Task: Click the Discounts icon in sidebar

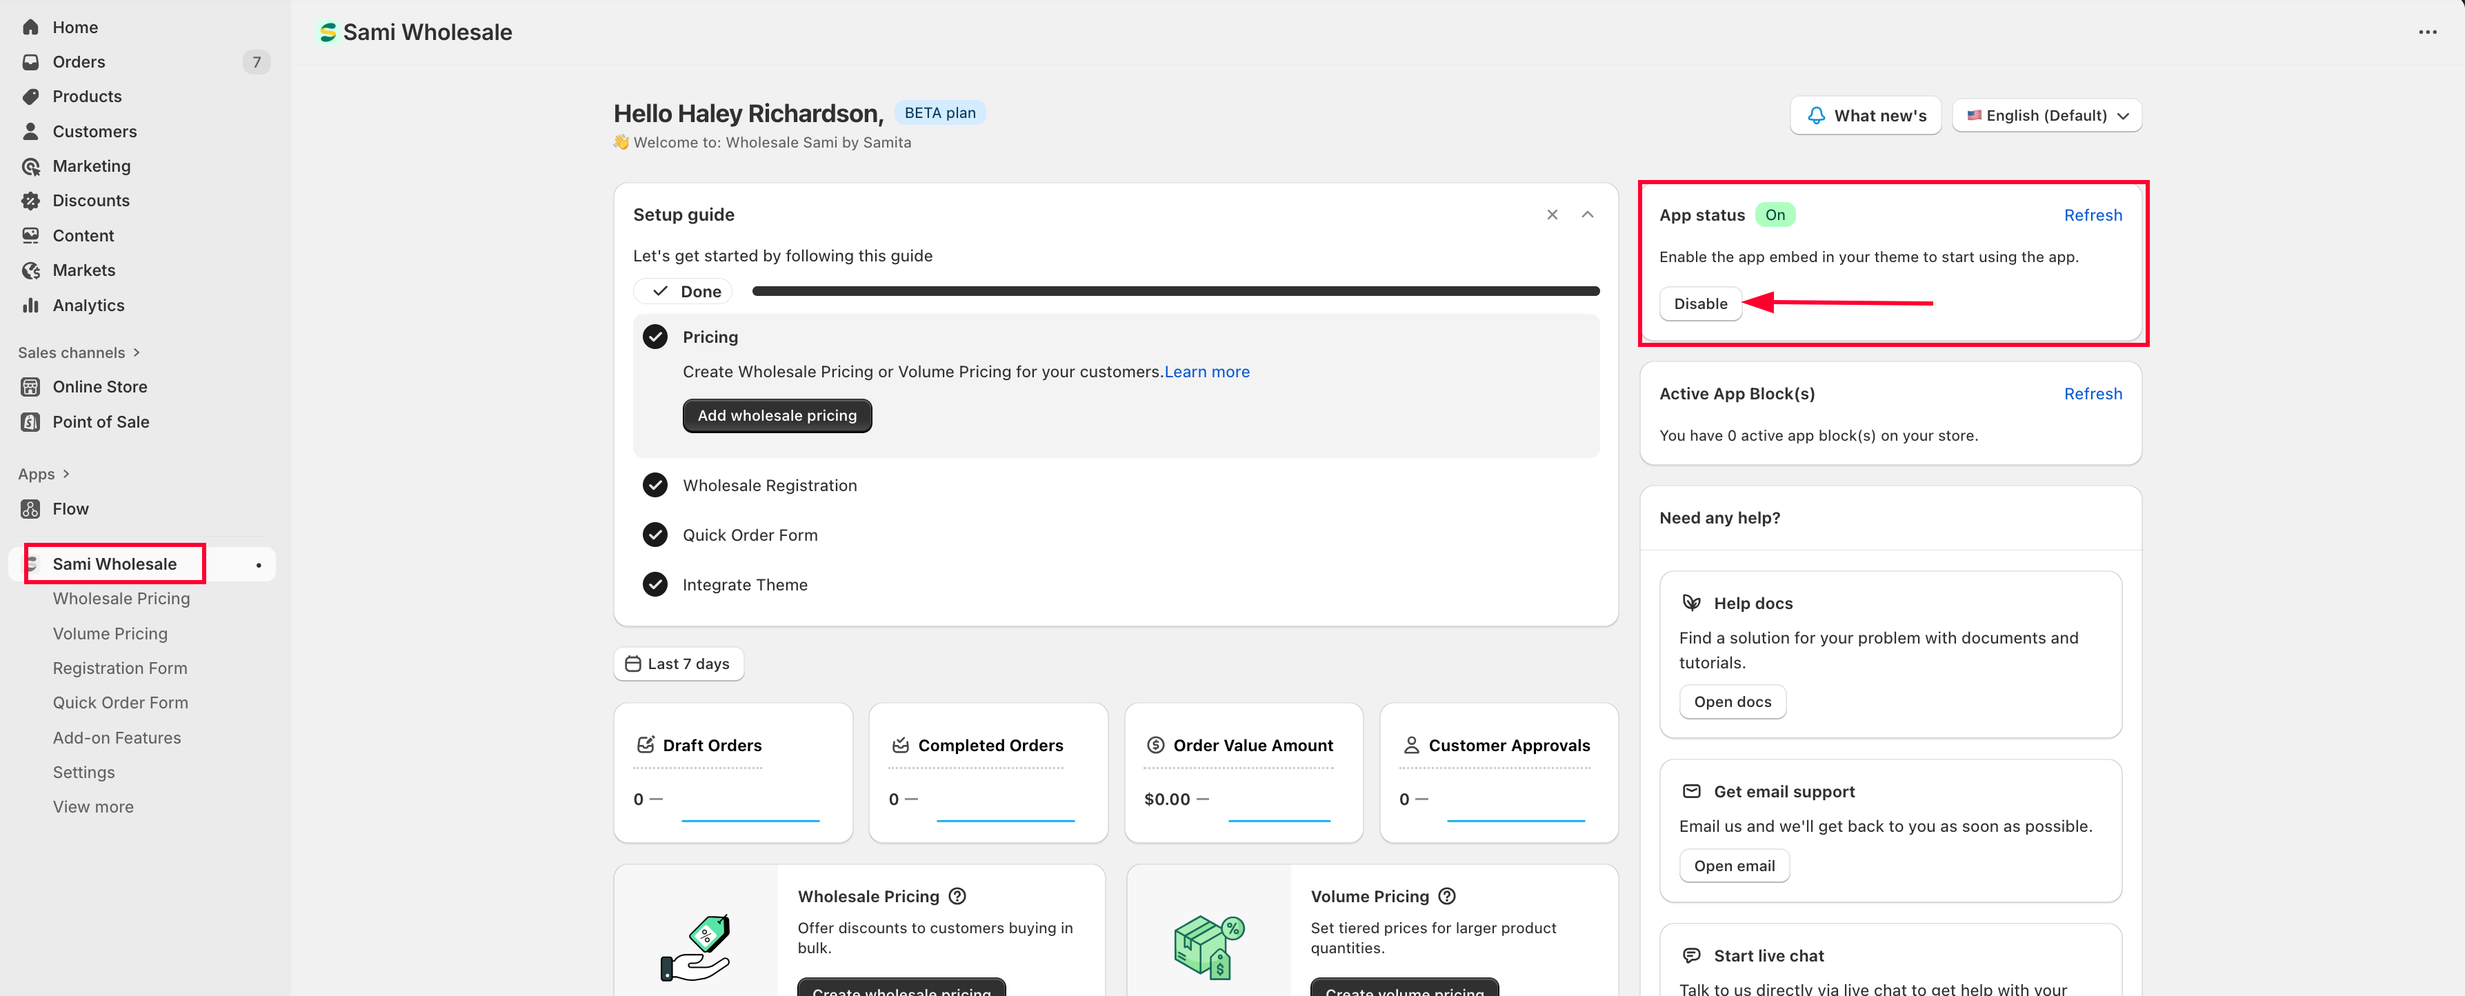Action: click(30, 201)
